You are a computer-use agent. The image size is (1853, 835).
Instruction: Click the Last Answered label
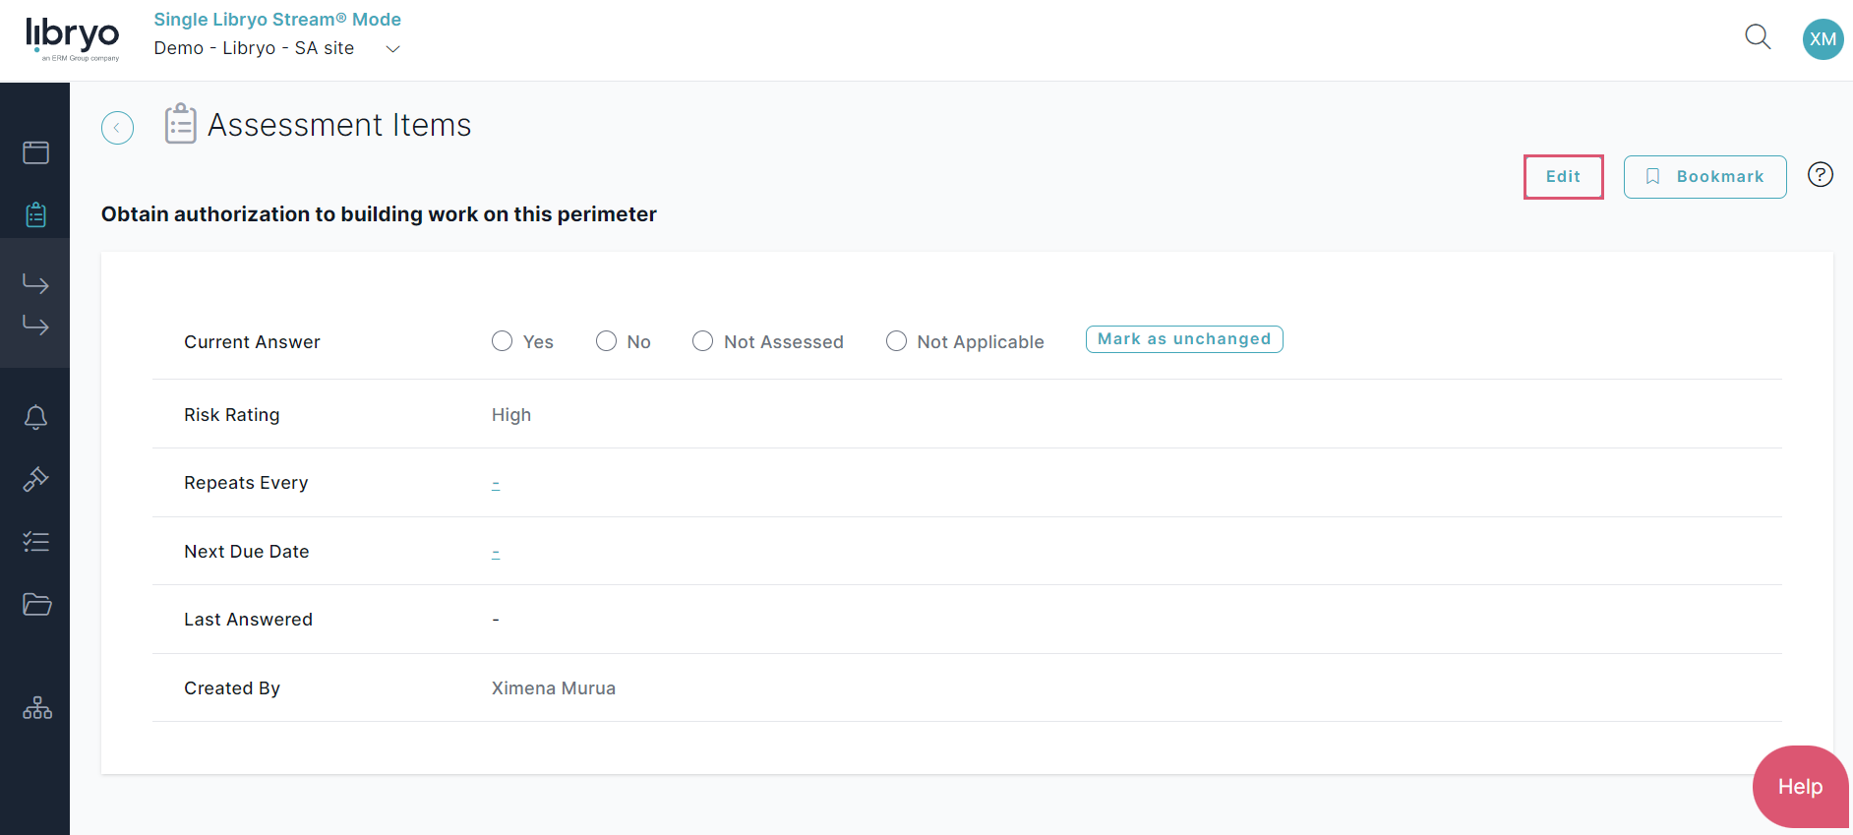[248, 620]
